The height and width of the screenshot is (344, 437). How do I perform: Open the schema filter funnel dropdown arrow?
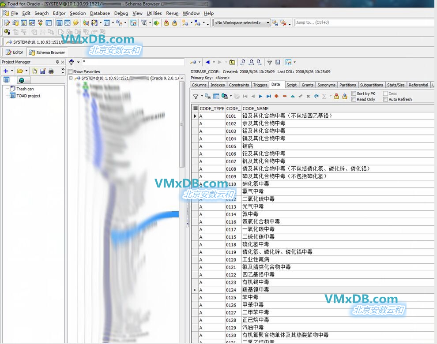(x=78, y=62)
